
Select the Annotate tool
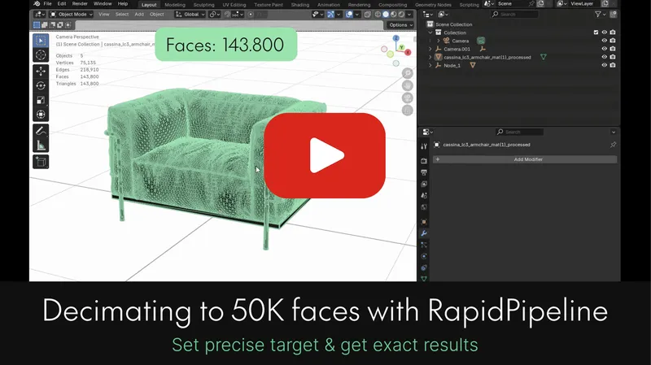(x=41, y=130)
